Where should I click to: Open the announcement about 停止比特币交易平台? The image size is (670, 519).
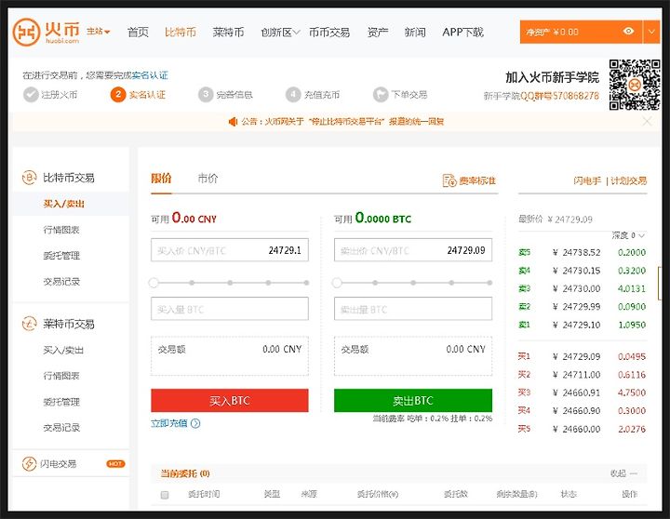(342, 122)
